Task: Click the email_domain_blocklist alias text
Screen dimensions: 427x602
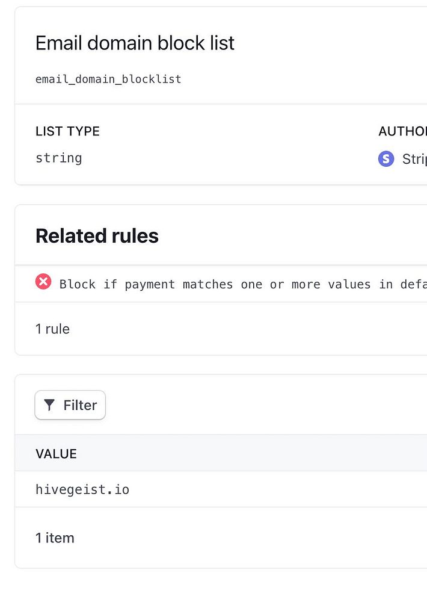Action: (x=108, y=79)
